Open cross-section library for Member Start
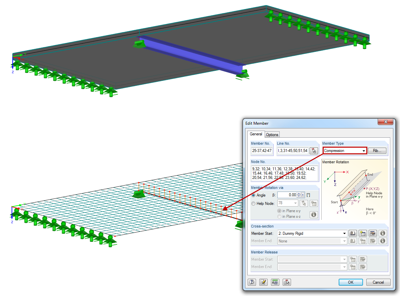Image resolution: width=400 pixels, height=296 pixels. 353,233
